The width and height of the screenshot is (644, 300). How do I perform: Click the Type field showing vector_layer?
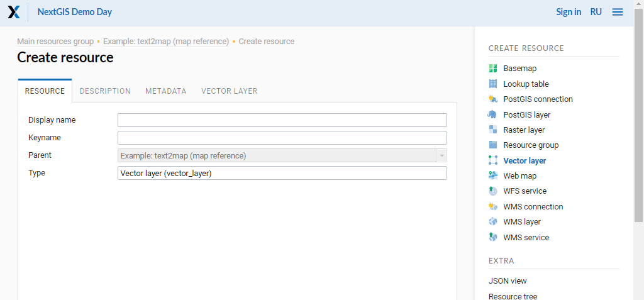click(282, 173)
